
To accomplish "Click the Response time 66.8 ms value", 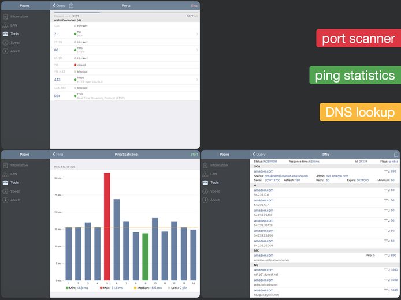I will tap(314, 162).
